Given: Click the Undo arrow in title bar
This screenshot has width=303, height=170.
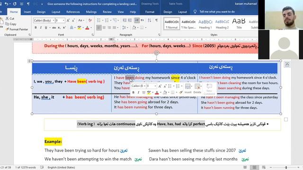Looking at the screenshot, I should [6, 4].
